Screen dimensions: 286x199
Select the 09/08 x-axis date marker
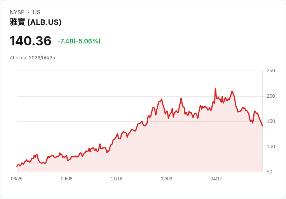point(66,179)
